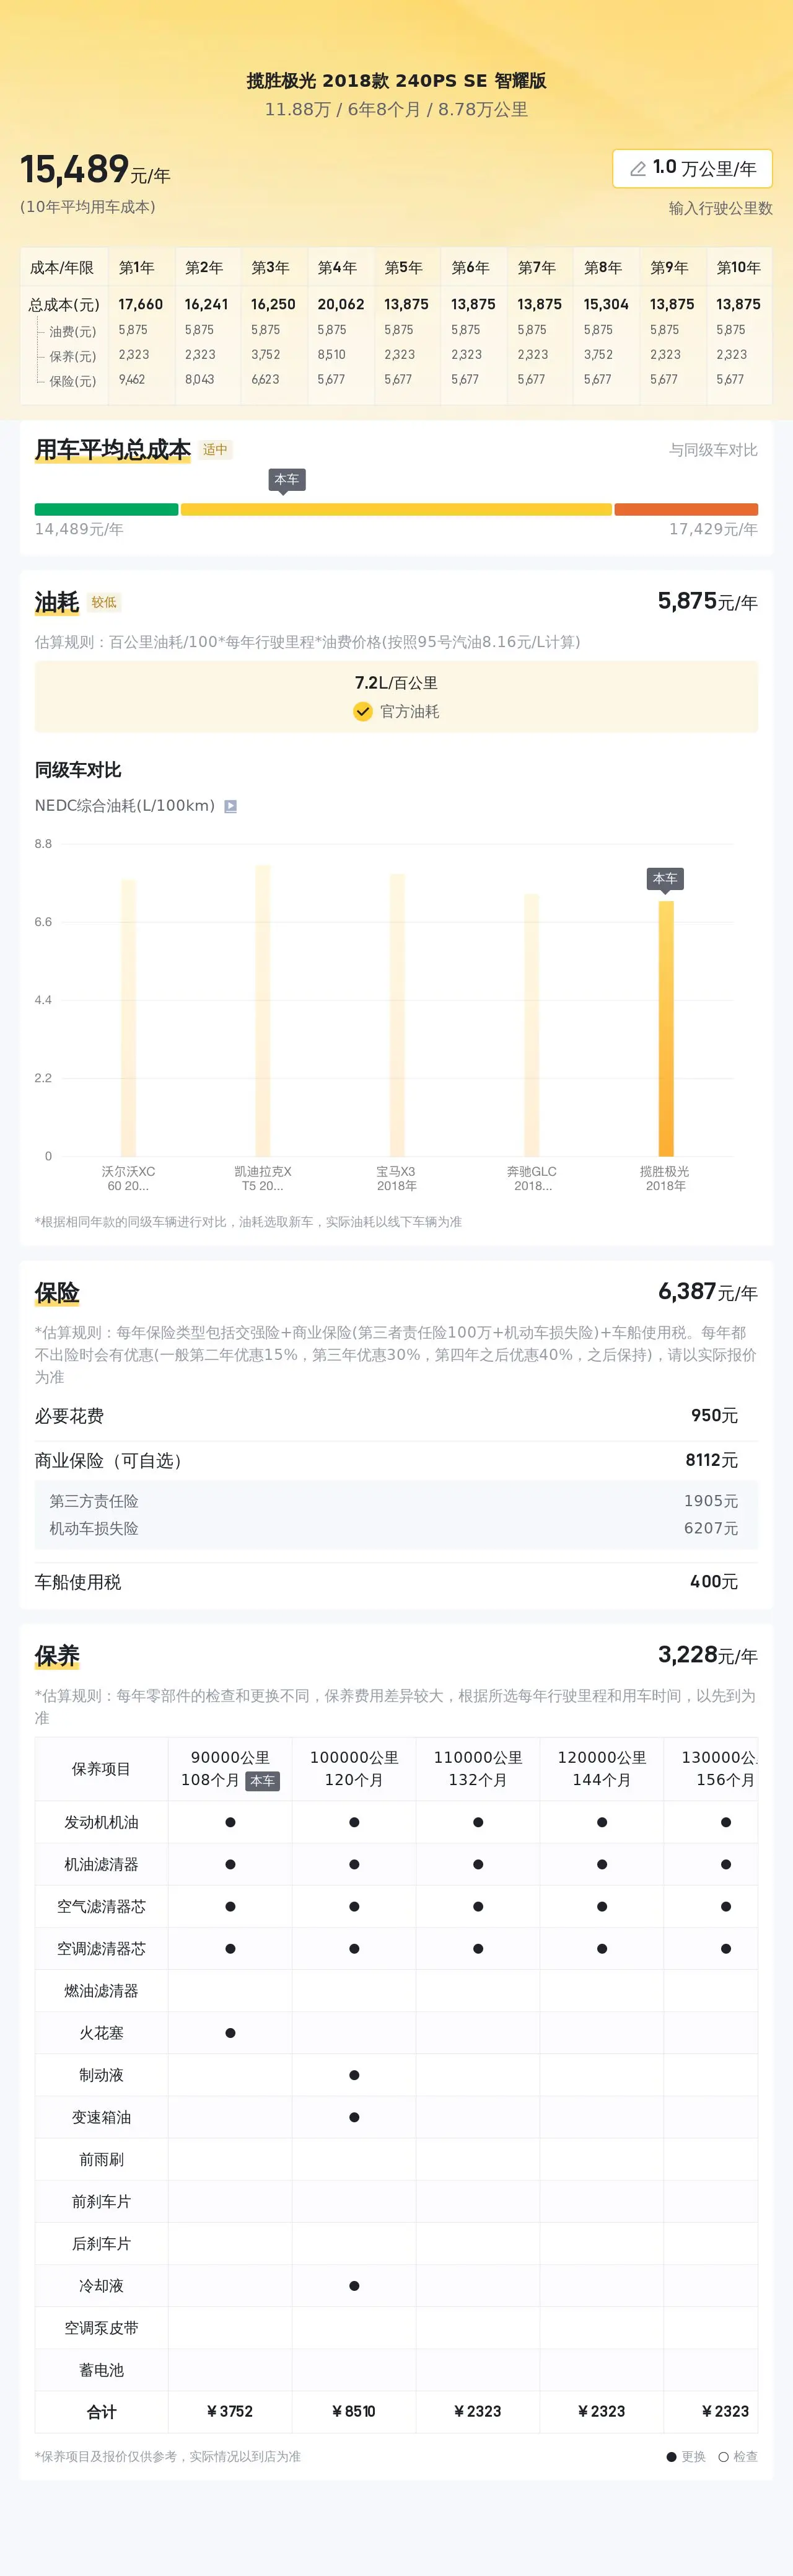Click the 本车 badge in maintenance header
The width and height of the screenshot is (793, 2576).
262,1781
